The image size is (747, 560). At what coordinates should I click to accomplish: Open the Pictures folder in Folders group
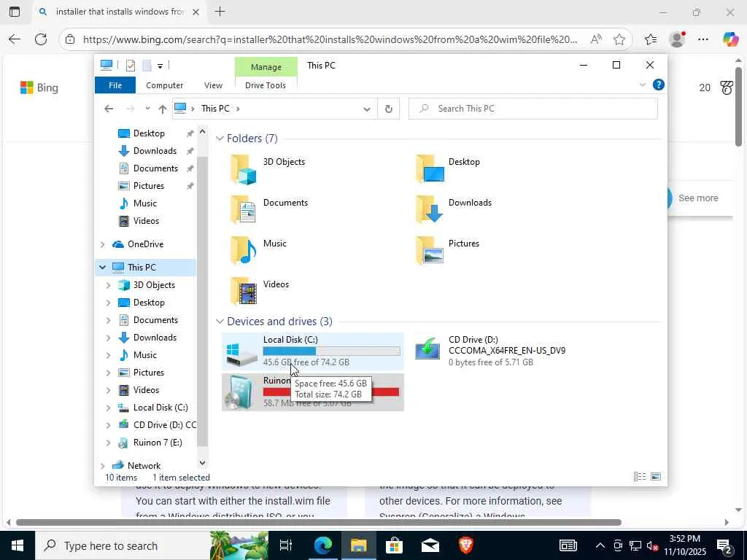click(x=429, y=251)
